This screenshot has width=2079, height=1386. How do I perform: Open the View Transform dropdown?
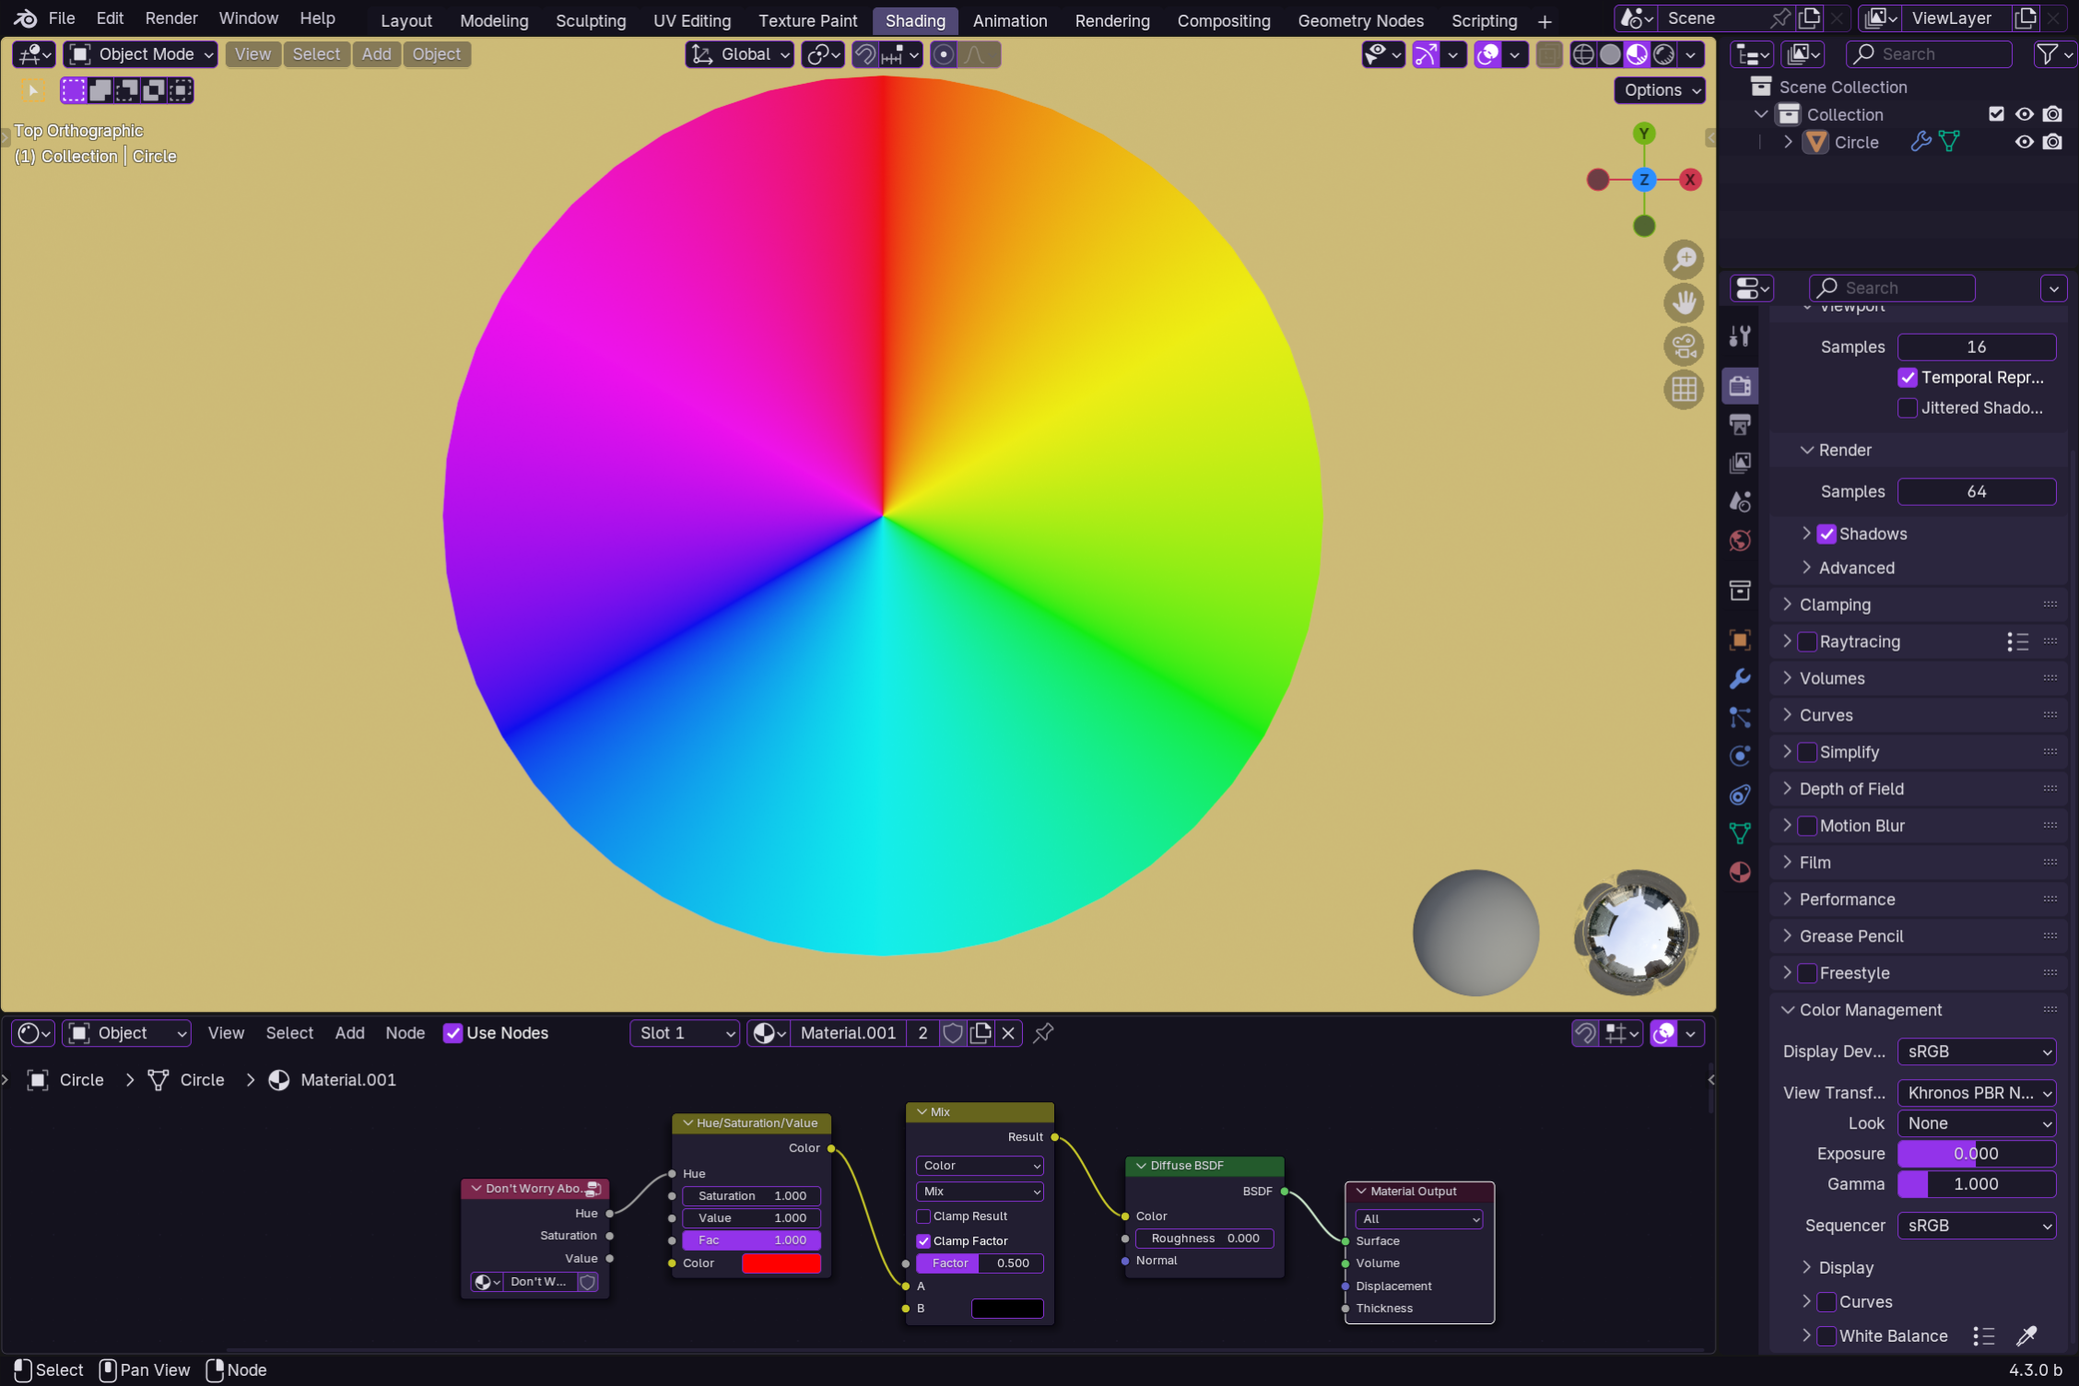1977,1093
